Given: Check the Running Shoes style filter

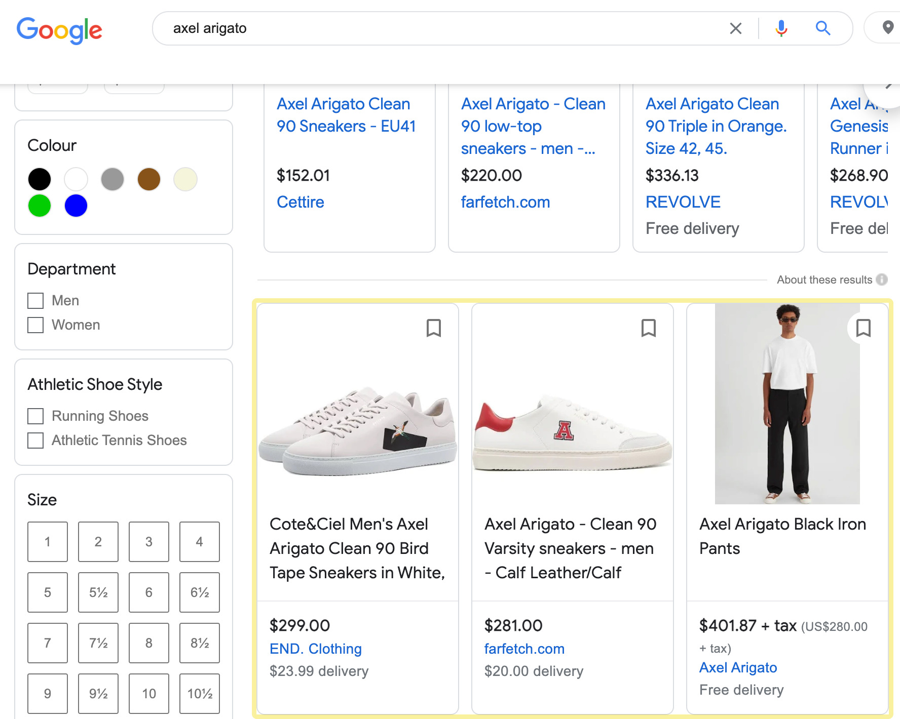Looking at the screenshot, I should (x=35, y=416).
